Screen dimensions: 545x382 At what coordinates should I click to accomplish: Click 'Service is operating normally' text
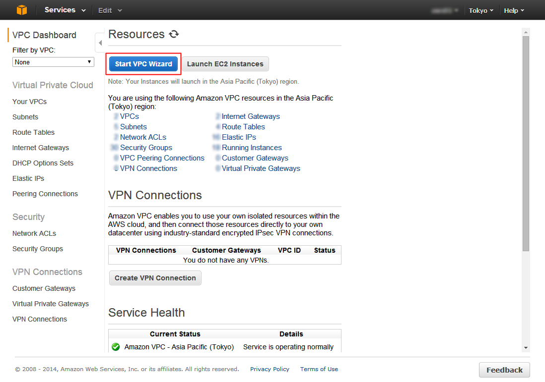click(288, 347)
